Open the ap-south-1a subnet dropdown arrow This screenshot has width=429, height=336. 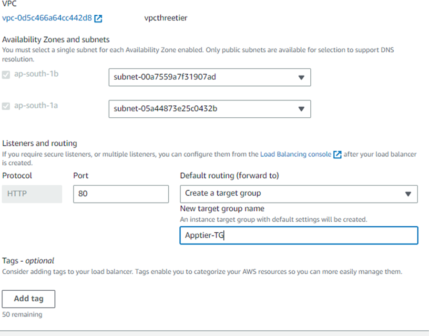301,109
